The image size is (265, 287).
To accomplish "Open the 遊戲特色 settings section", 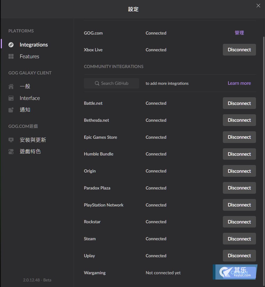I will pos(30,151).
